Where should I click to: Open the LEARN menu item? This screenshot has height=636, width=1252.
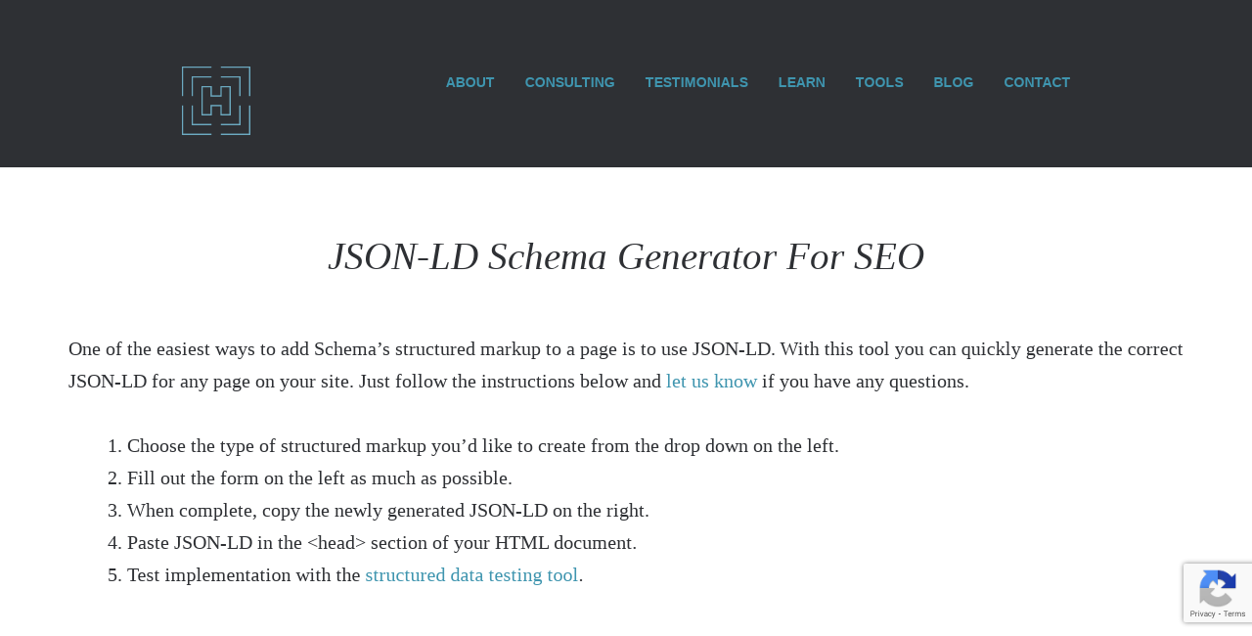pyautogui.click(x=801, y=81)
